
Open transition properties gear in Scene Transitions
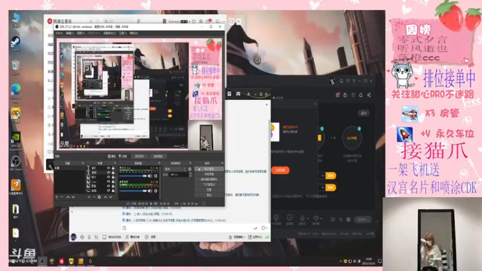[190, 169]
